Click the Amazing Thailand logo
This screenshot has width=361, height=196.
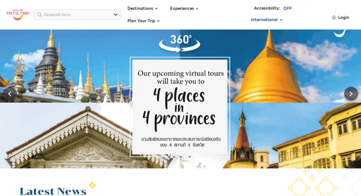(x=18, y=15)
